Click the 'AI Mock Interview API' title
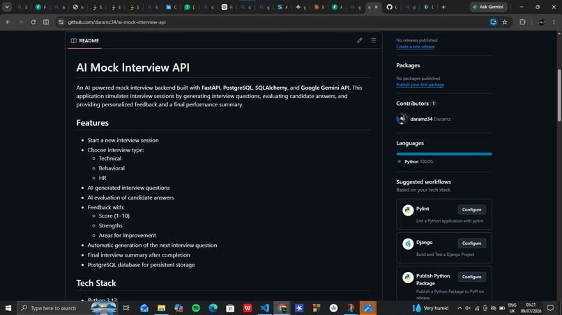The image size is (562, 315). click(133, 67)
